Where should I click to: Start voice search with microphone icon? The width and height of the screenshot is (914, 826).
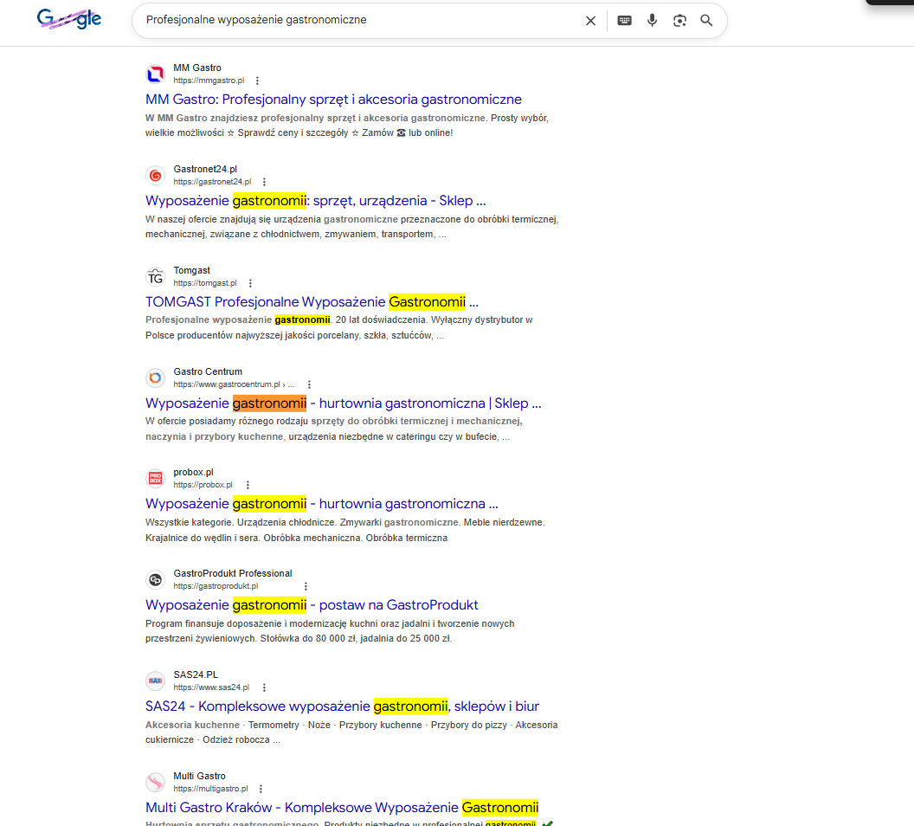pyautogui.click(x=652, y=21)
